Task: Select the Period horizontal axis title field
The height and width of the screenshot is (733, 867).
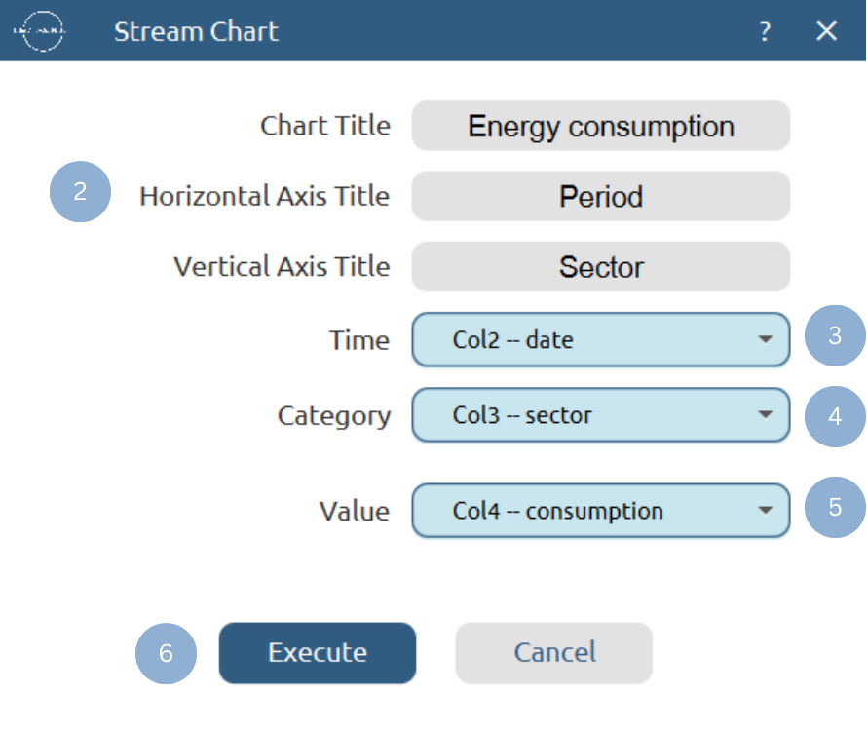Action: (x=601, y=196)
